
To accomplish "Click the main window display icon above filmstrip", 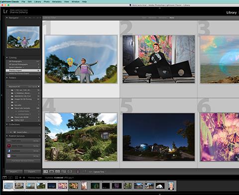I will (4, 178).
